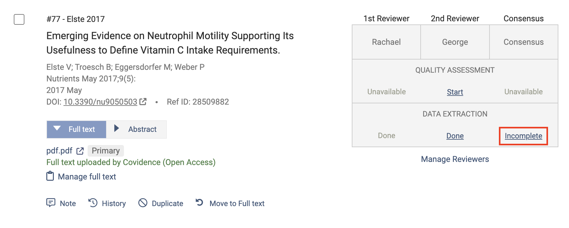Select the checkbox for study #77
This screenshot has height=228, width=569.
coord(19,19)
